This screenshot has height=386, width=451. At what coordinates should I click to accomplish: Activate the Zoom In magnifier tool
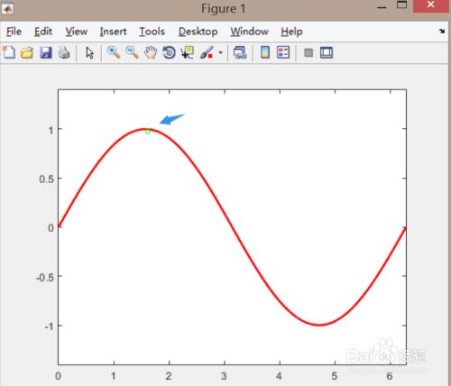pos(114,52)
